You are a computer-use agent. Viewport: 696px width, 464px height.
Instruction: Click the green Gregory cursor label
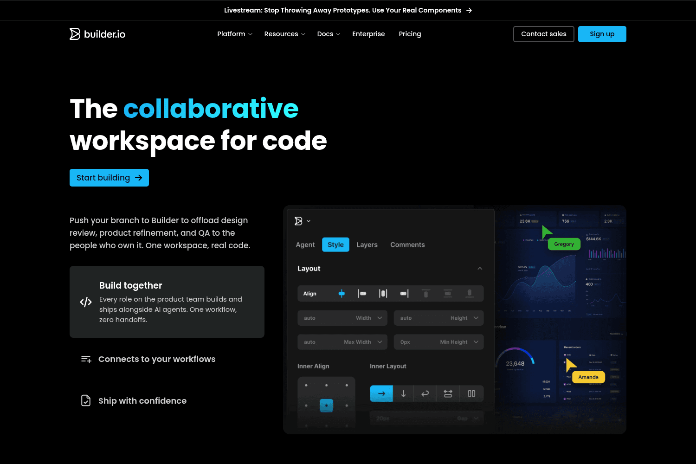pos(564,244)
